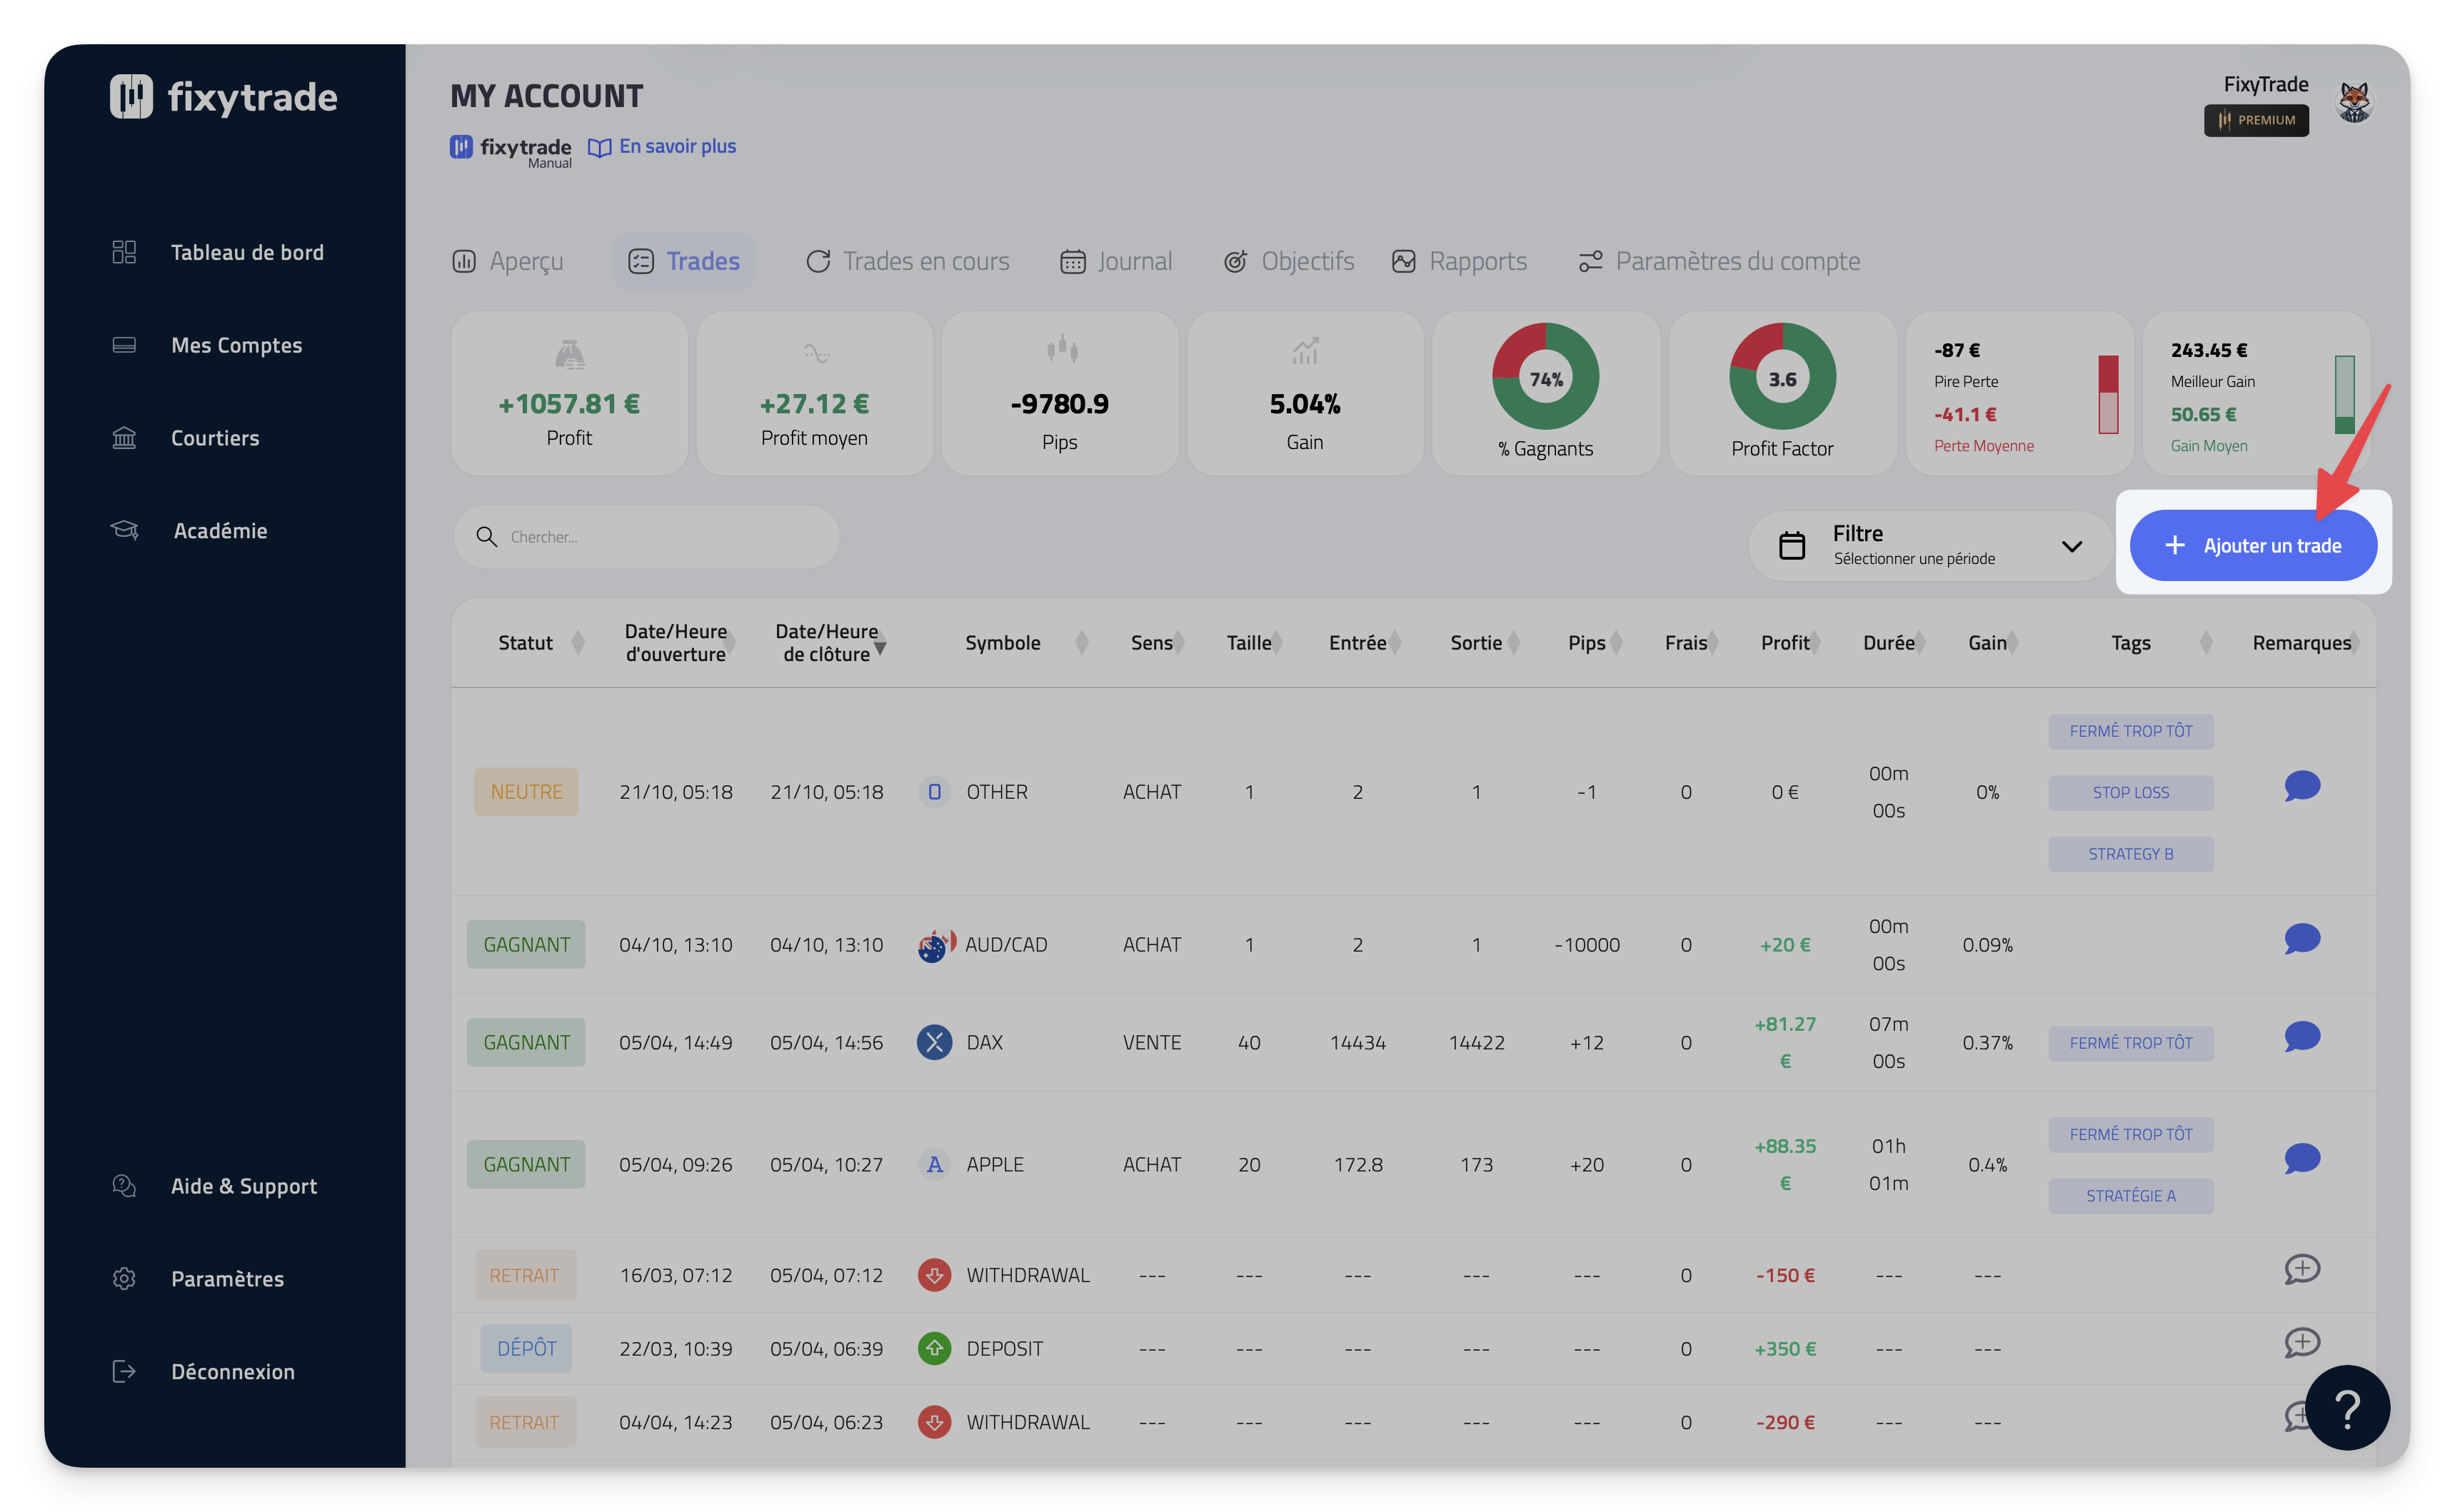This screenshot has width=2455, height=1512.
Task: Sort by the Tags column arrows
Action: click(x=2206, y=643)
